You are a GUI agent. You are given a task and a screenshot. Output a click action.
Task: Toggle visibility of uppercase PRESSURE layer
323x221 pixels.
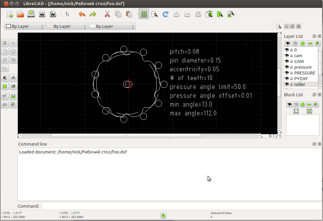coord(287,73)
